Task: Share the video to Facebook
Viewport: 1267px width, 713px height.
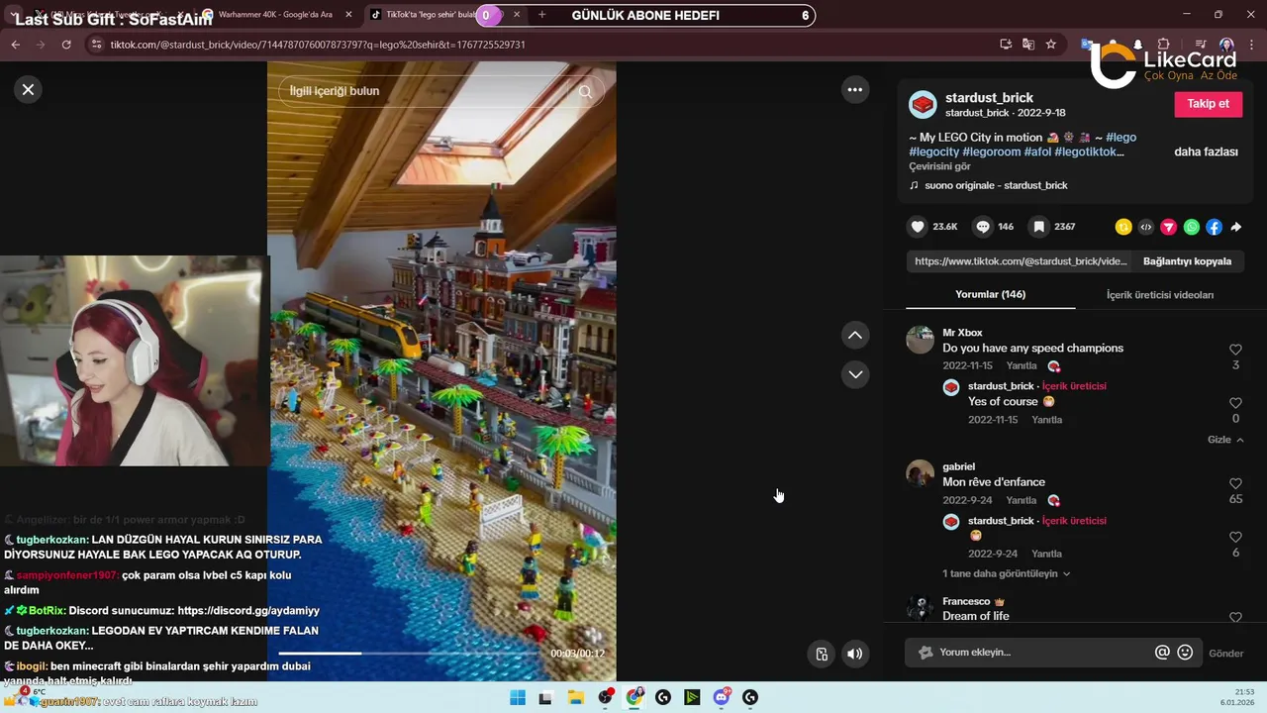Action: coord(1214,227)
